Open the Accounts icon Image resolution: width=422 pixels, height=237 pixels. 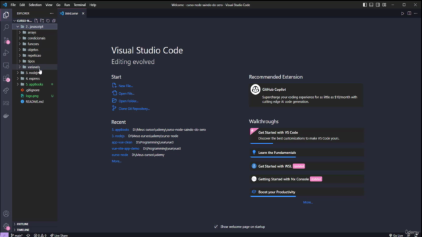coord(6,214)
